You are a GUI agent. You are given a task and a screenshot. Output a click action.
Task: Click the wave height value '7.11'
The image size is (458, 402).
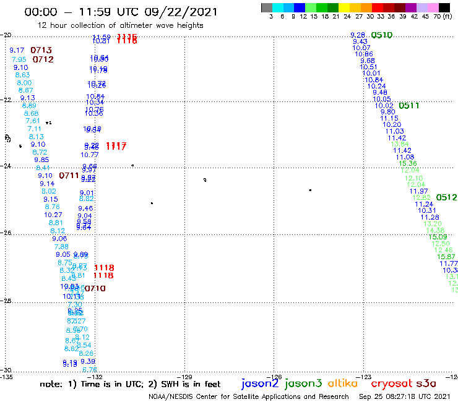[x=35, y=129]
